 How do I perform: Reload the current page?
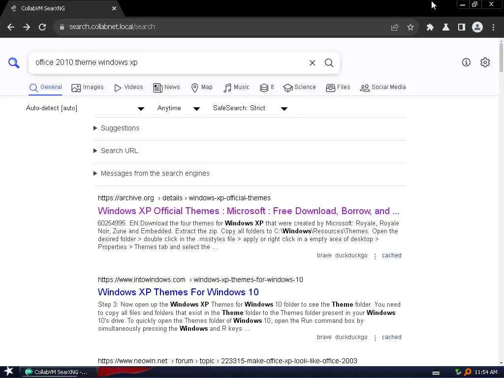click(x=42, y=27)
